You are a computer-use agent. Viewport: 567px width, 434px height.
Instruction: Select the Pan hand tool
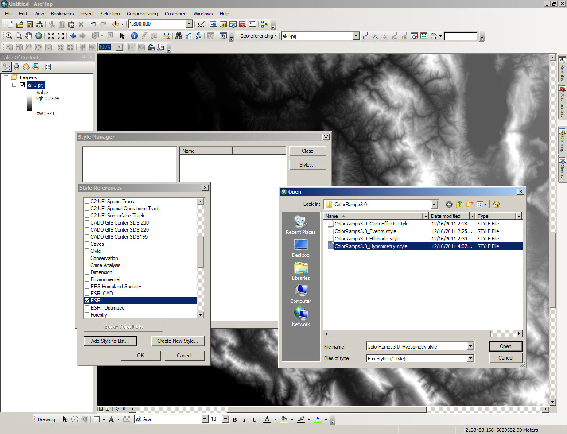click(x=29, y=36)
